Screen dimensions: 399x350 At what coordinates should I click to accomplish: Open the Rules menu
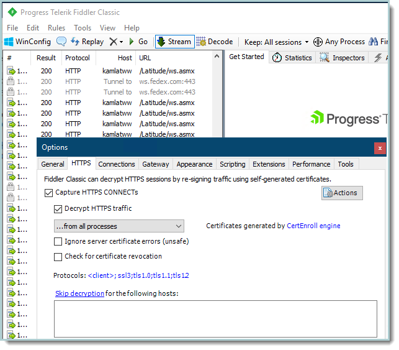click(x=56, y=28)
